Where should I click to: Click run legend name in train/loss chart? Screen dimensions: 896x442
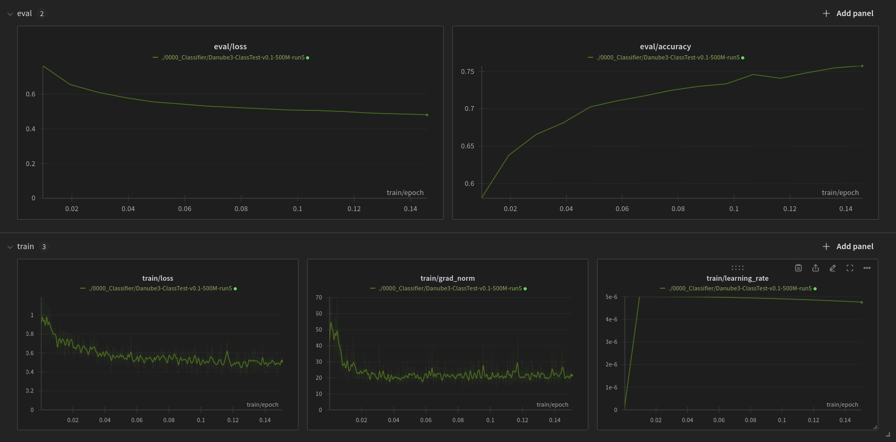coord(161,288)
